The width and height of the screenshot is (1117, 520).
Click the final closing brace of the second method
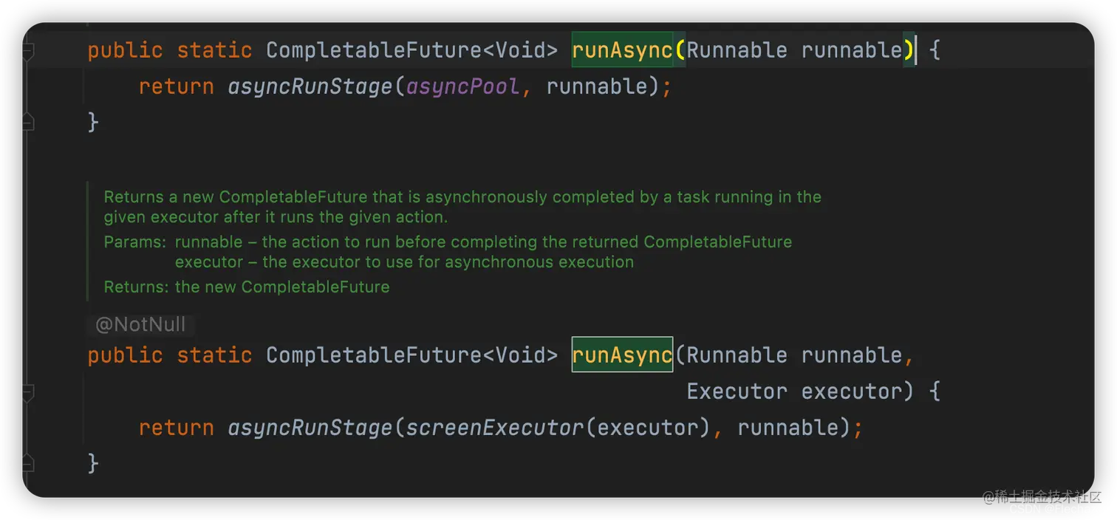93,463
